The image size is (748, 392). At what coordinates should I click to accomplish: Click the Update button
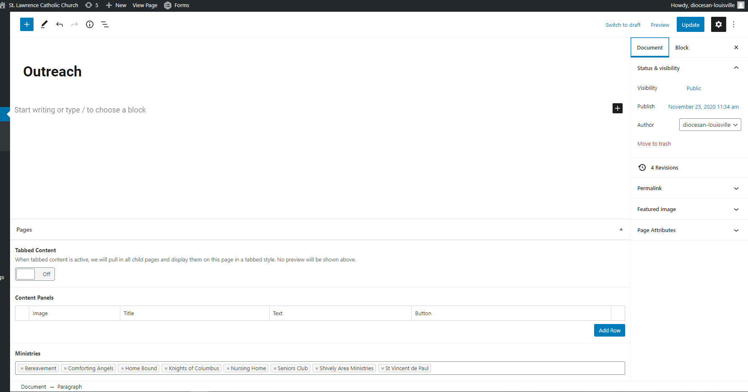(690, 25)
